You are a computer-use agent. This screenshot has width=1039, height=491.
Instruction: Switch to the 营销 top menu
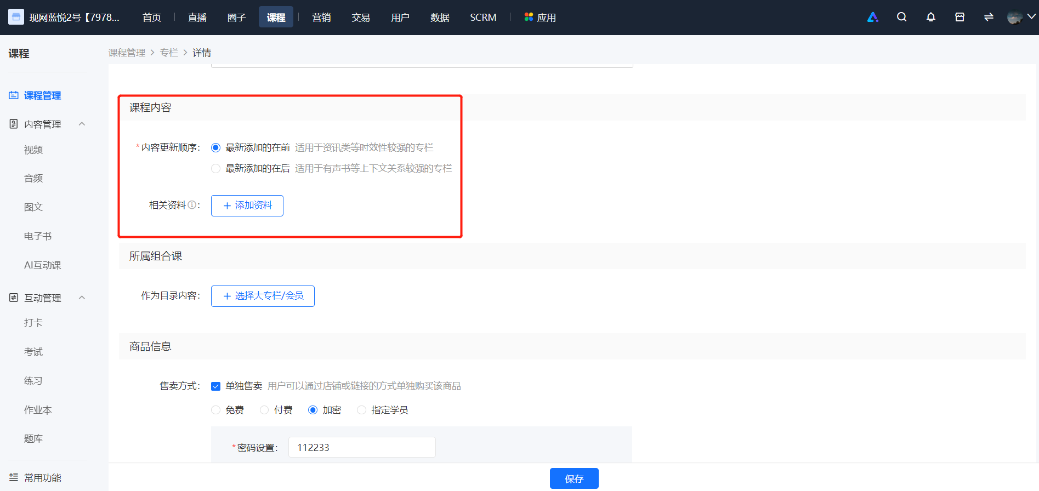[321, 17]
